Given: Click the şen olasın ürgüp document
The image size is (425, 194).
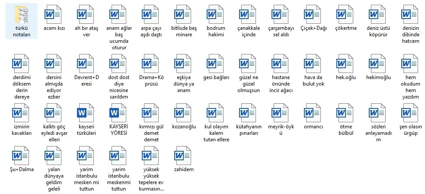Looking at the screenshot, I should coord(409,112).
